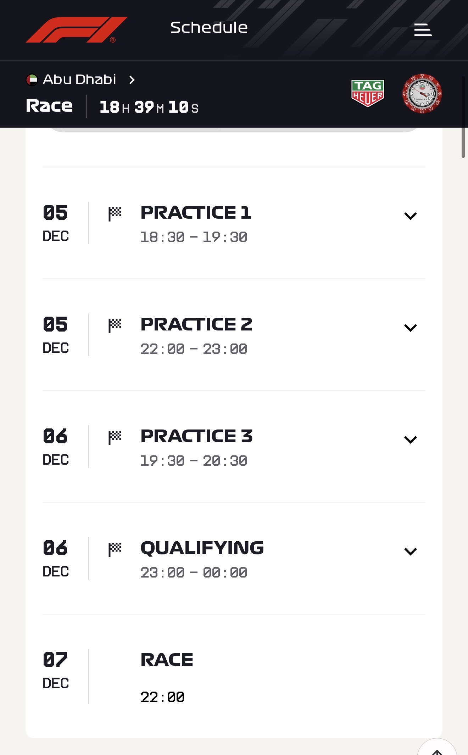Open the Abu Dhabi race link
468x755 pixels.
(79, 80)
